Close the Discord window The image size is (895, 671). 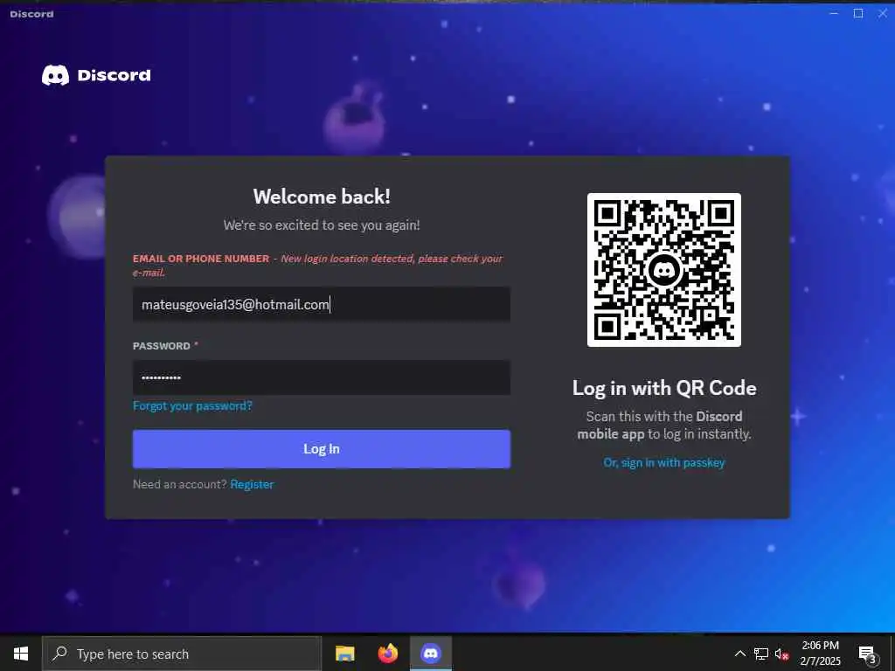[x=883, y=13]
